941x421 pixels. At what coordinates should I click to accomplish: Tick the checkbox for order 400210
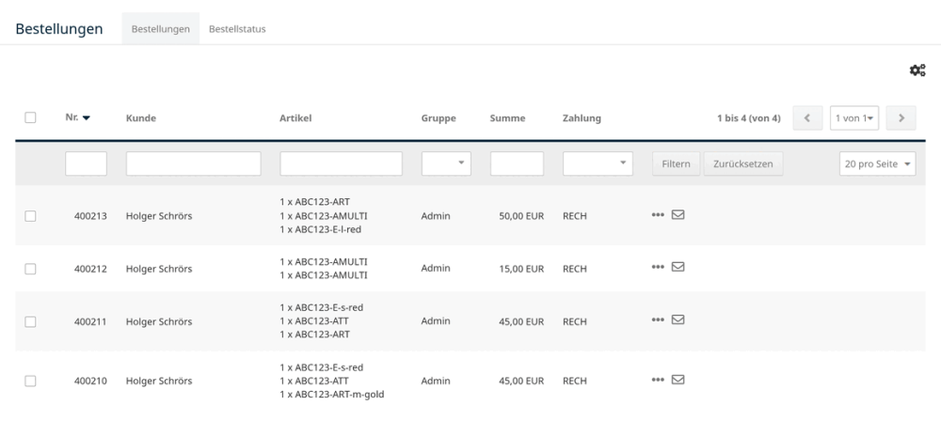(31, 381)
